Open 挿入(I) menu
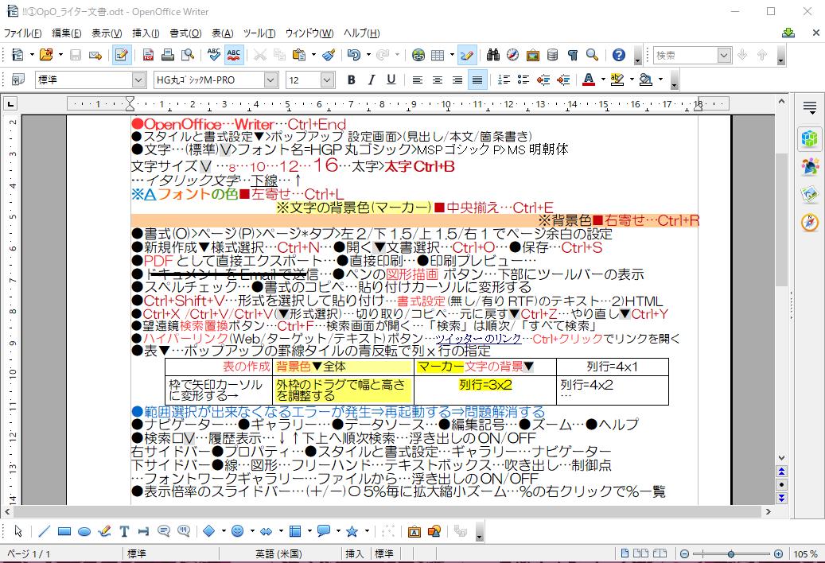The image size is (825, 563). [146, 33]
